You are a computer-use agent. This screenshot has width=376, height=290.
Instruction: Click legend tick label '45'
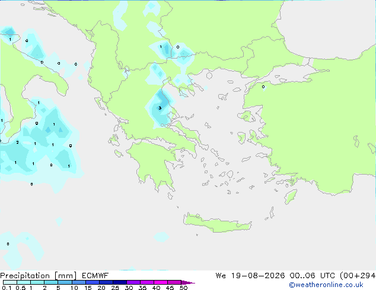point(170,288)
